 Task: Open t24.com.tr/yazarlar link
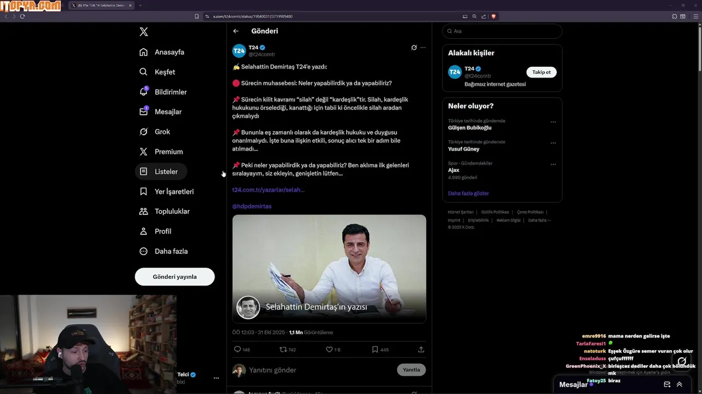268,190
